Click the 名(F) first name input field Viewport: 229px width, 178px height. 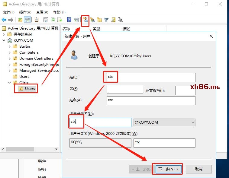point(124,90)
